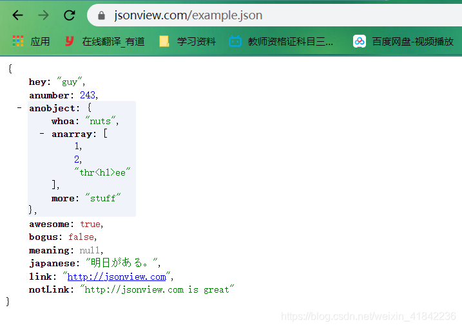The width and height of the screenshot is (462, 328).
Task: Focus the address bar with jsonview.com/example.json
Action: 274,15
